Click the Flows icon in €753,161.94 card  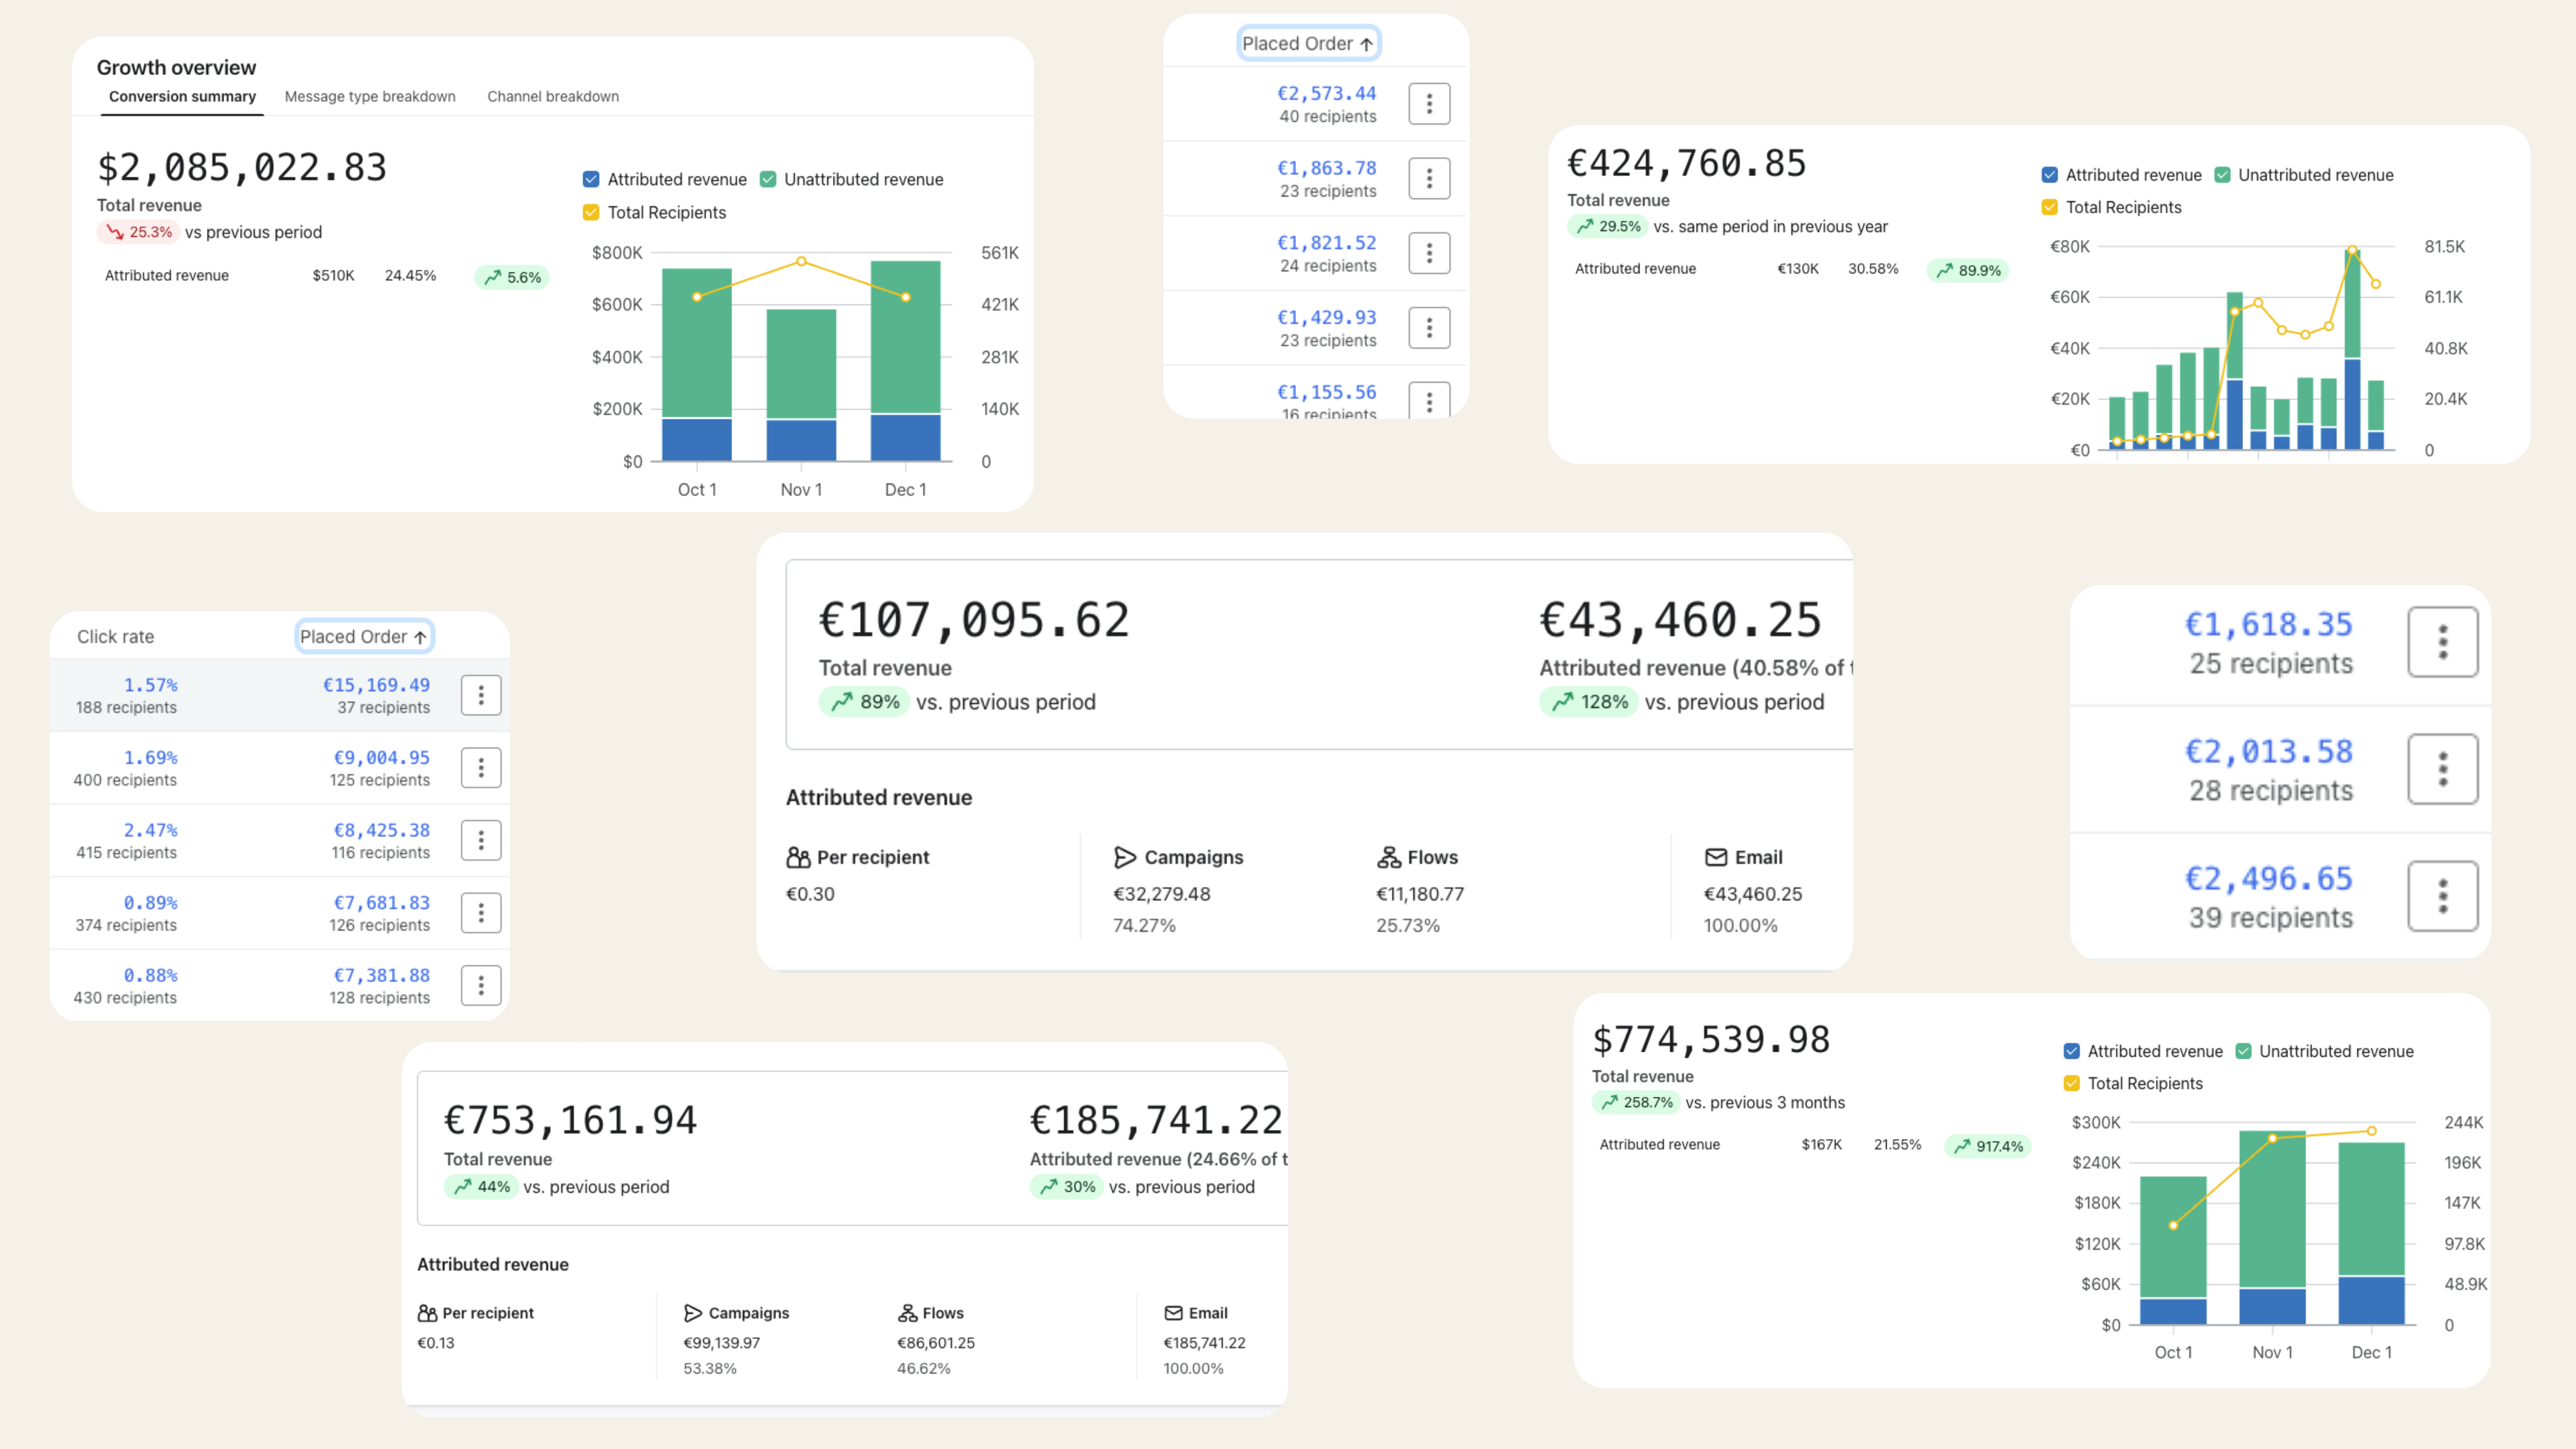pos(907,1313)
